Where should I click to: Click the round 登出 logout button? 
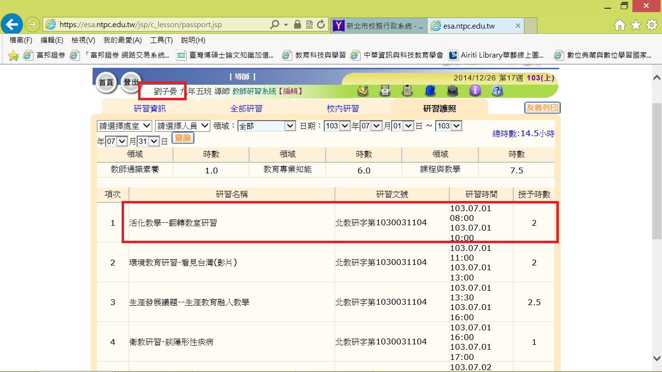(x=130, y=82)
